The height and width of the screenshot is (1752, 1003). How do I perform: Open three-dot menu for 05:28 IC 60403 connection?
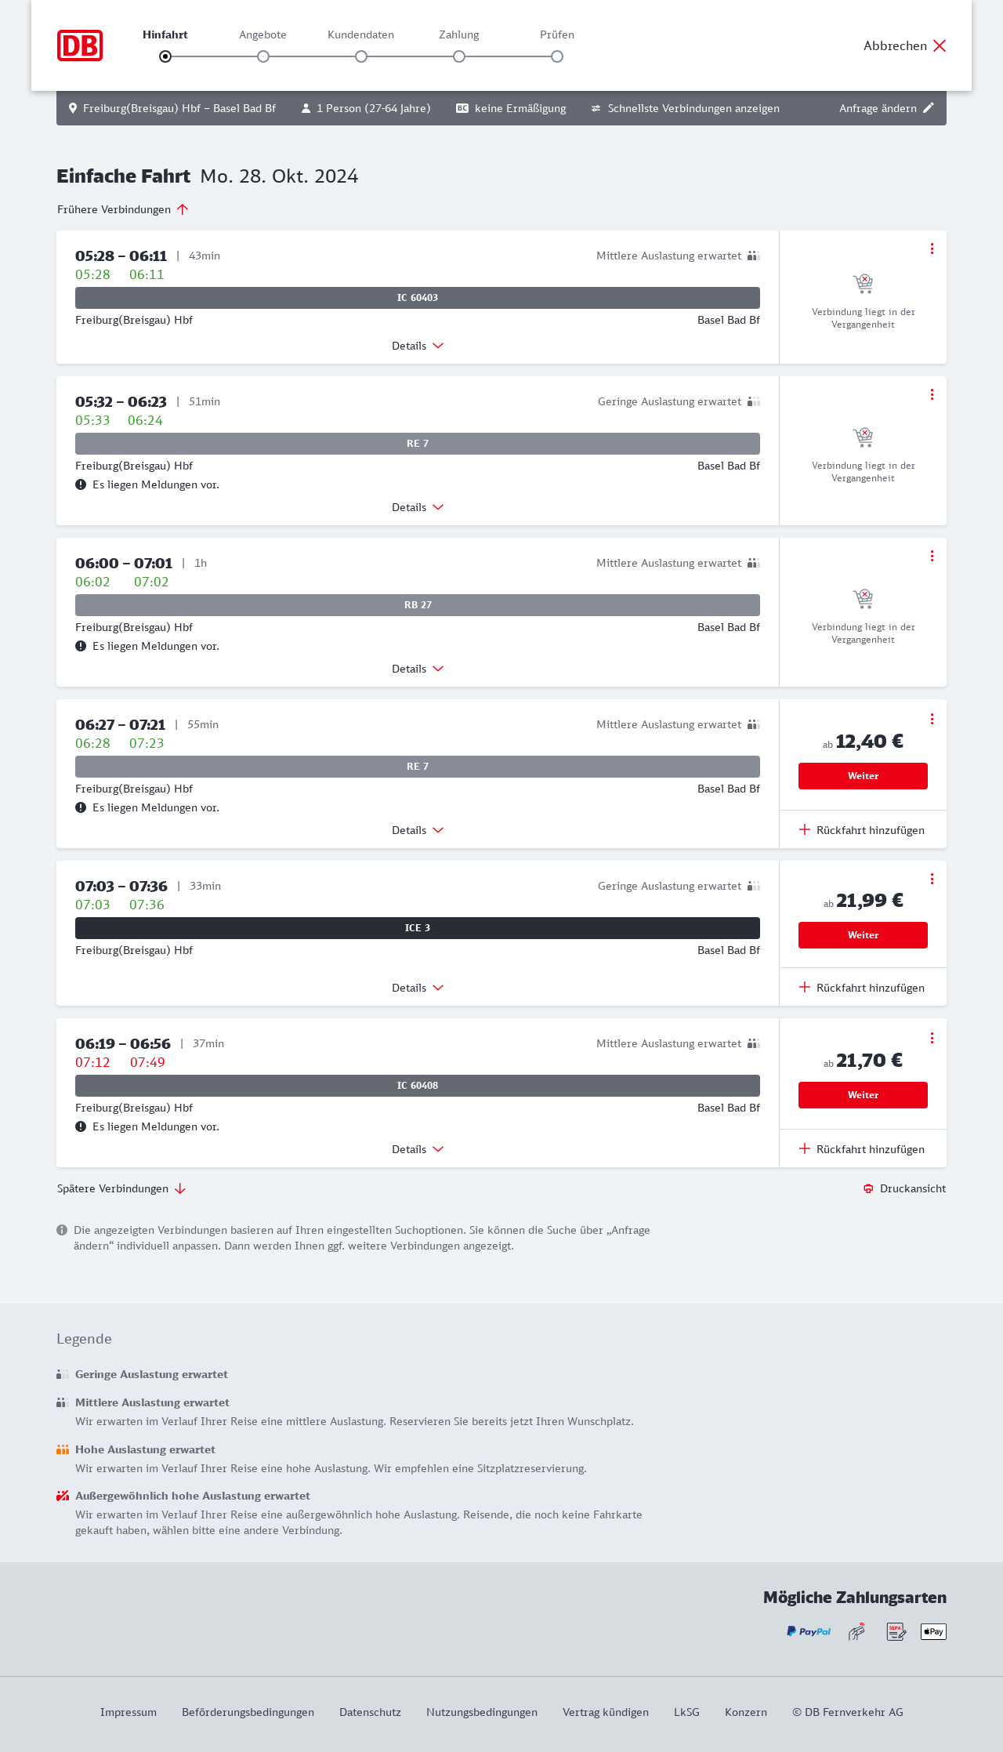pos(932,248)
